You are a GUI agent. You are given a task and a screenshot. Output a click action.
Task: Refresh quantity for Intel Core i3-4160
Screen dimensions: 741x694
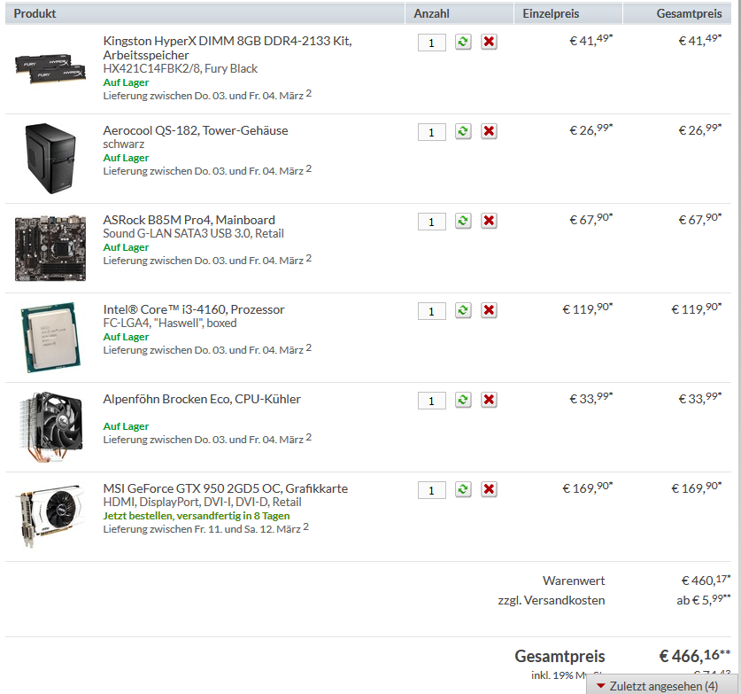tap(463, 310)
